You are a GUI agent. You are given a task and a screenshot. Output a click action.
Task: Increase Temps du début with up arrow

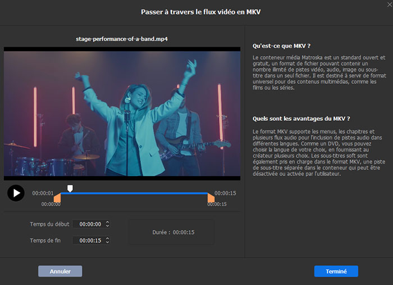tap(108, 222)
